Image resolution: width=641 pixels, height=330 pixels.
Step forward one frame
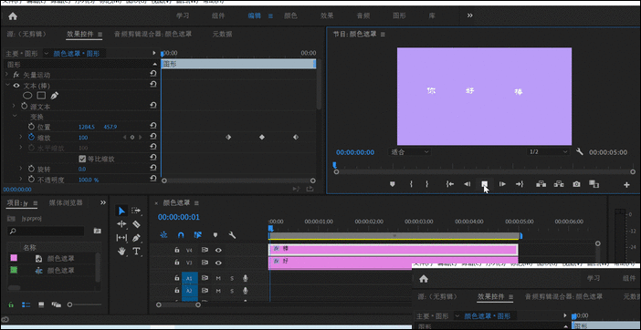click(502, 184)
